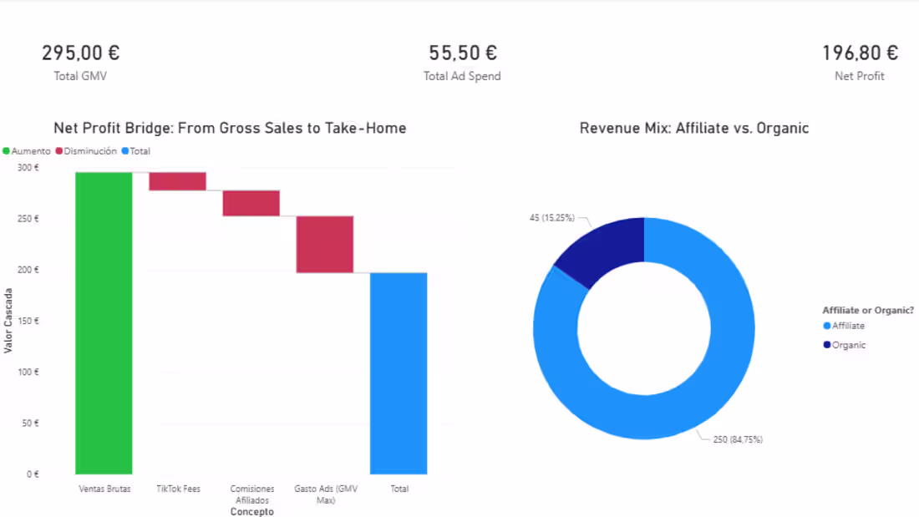Screen dimensions: 919x517
Task: Click the 45 (15.25%) data label
Action: 553,216
